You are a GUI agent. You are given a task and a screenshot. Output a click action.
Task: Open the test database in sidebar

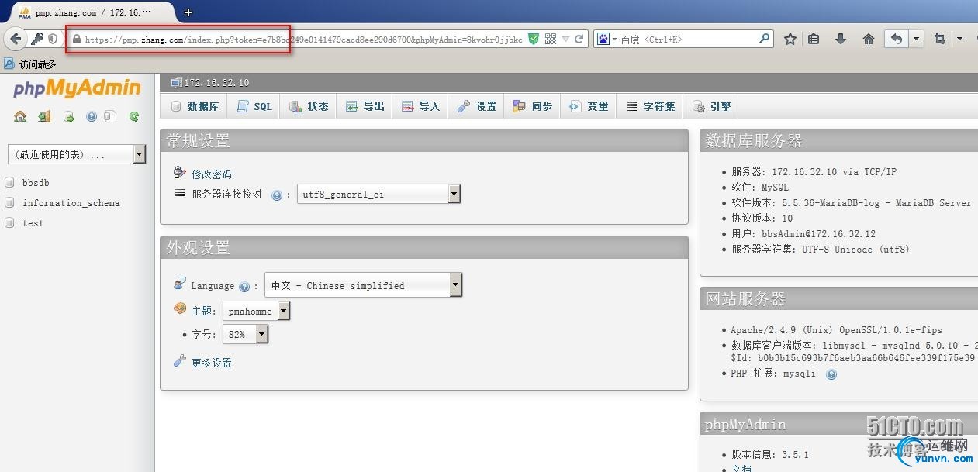click(x=33, y=223)
